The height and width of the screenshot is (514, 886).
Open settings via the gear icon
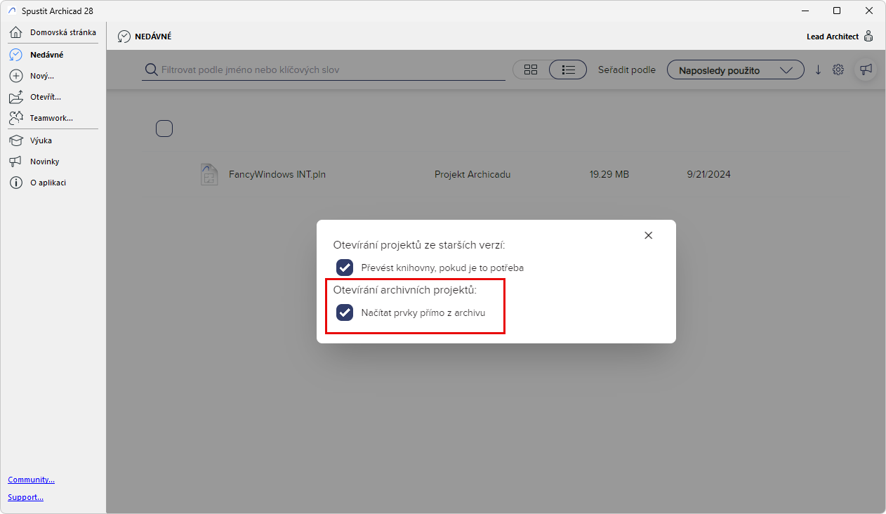pos(838,70)
